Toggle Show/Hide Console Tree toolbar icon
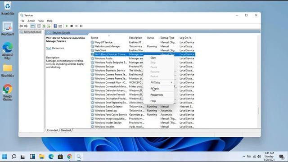This screenshot has width=288, height=162. 33,26
